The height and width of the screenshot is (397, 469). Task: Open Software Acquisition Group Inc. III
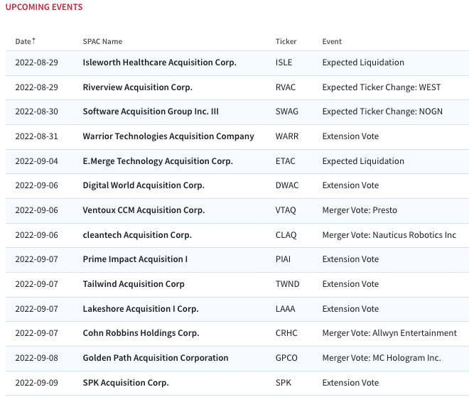tap(151, 112)
